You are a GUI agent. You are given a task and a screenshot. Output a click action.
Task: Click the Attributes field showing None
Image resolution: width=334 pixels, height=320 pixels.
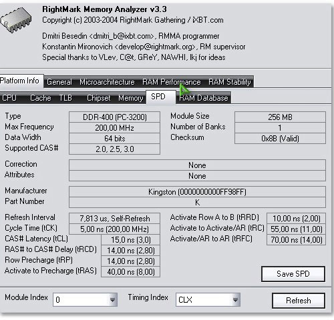[x=197, y=175]
